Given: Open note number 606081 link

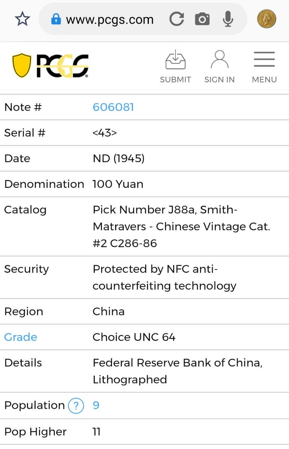Looking at the screenshot, I should 113,107.
